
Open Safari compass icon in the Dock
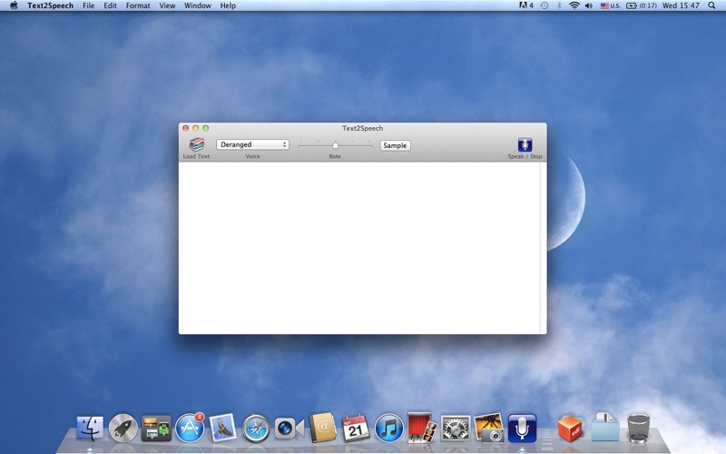pyautogui.click(x=256, y=428)
